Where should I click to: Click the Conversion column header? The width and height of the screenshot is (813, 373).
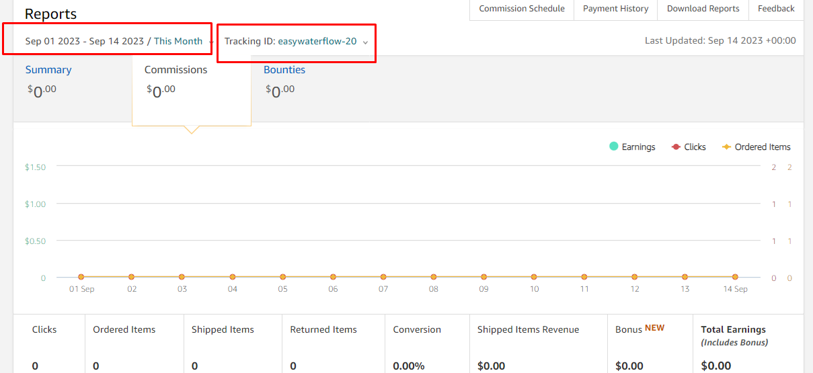point(417,329)
